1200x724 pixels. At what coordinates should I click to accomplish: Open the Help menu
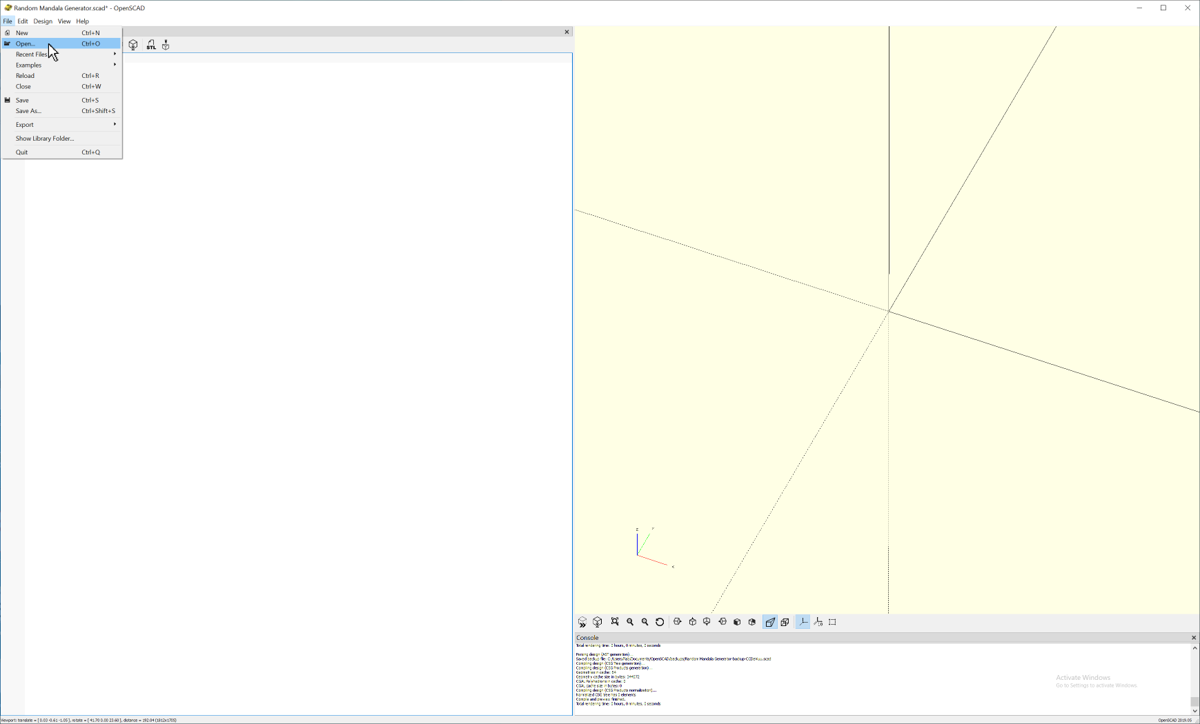coord(83,21)
